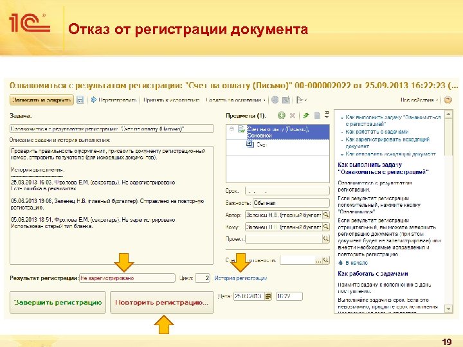Viewport: 463px width, 347px height.
Task: Click Записать и закрыть button
Action: [42, 100]
